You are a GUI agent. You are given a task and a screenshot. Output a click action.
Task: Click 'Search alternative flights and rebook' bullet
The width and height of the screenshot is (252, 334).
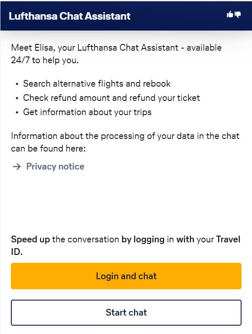pos(96,84)
